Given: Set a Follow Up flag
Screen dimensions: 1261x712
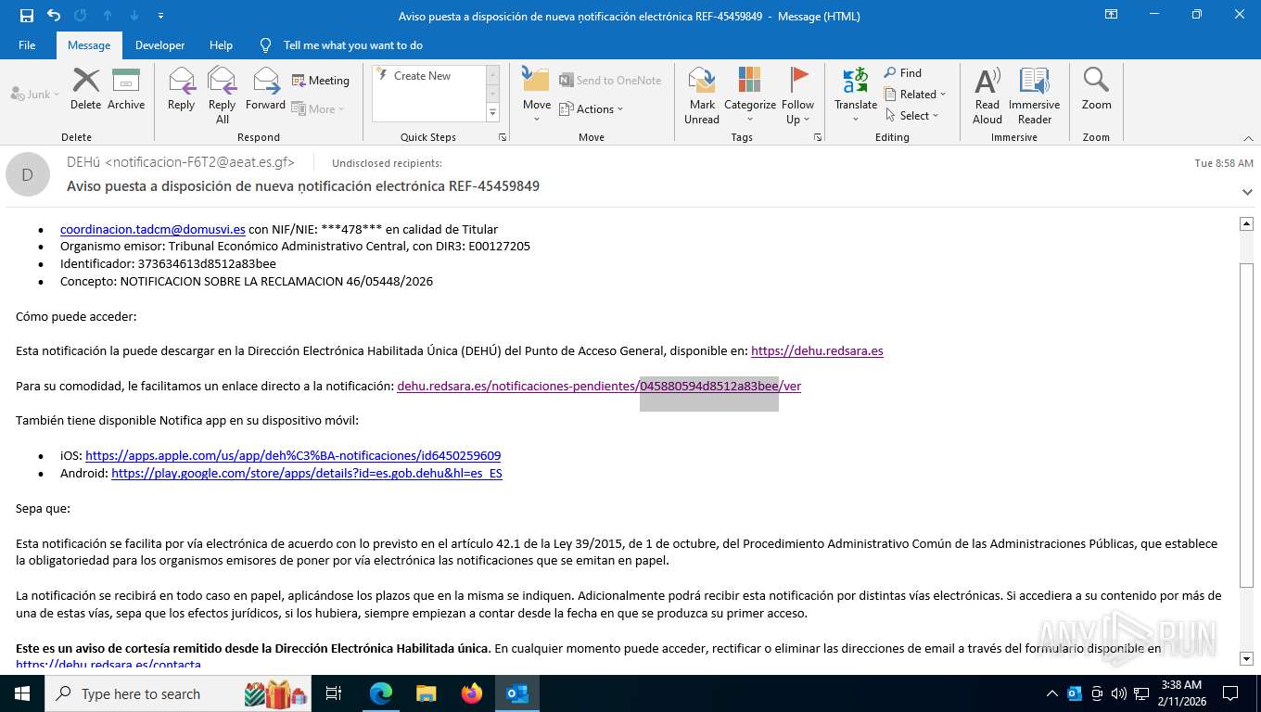Looking at the screenshot, I should click(797, 95).
